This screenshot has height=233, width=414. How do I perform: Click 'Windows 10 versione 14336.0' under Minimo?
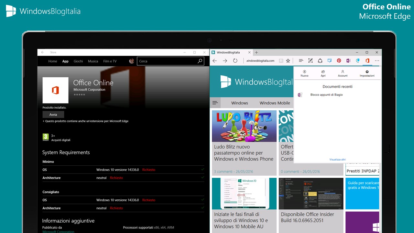[x=117, y=170]
